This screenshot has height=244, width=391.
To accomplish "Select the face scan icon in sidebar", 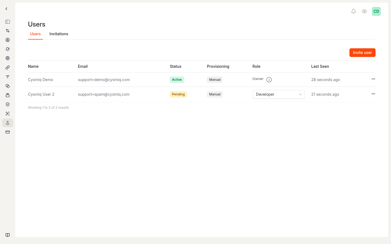I will (x=7, y=114).
